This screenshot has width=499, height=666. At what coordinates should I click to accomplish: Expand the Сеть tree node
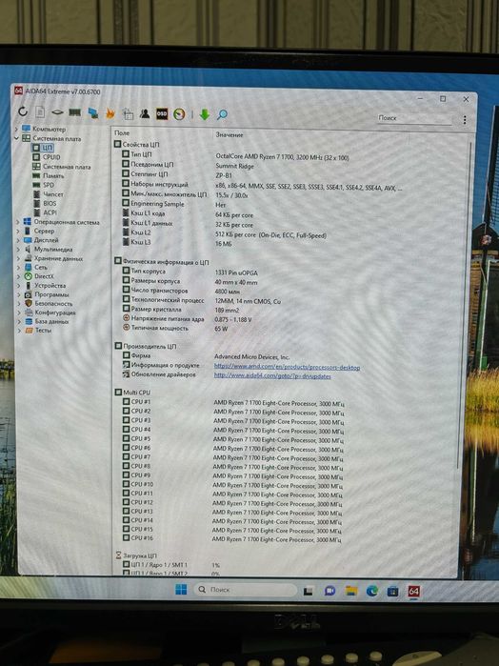[18, 267]
